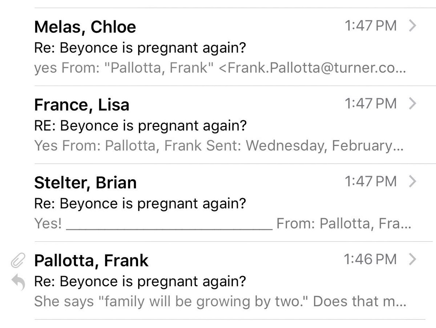Screen dimensions: 436x328
Task: Select the subject line under Pallotta, Frank
Action: (x=140, y=282)
